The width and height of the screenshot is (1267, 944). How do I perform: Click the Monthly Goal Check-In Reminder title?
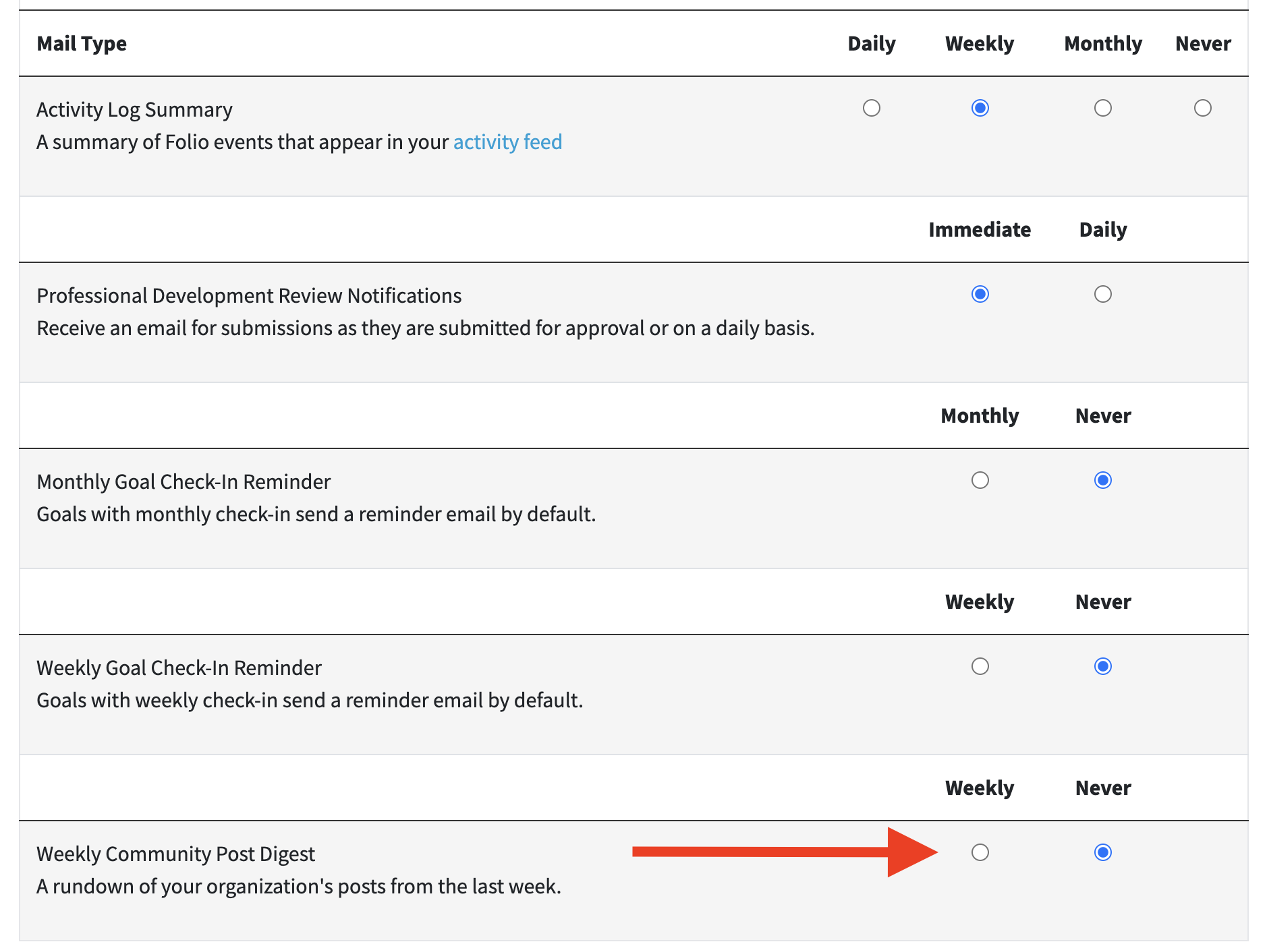point(184,482)
